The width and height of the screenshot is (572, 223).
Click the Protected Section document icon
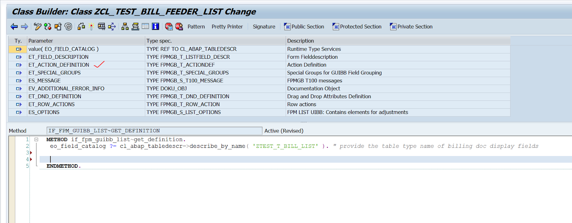click(x=336, y=26)
